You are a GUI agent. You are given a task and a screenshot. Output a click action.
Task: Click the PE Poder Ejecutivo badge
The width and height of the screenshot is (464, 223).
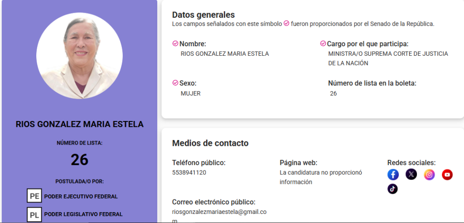[x=34, y=196]
